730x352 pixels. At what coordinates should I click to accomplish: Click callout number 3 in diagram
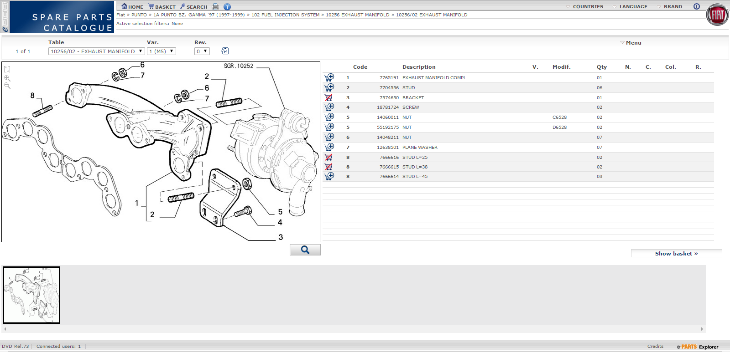click(x=281, y=237)
